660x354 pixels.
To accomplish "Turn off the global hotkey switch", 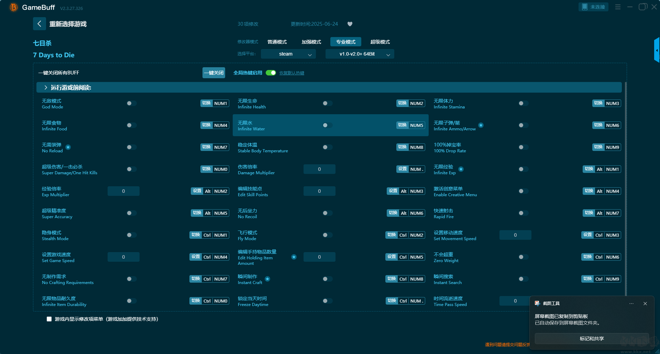I will [271, 73].
